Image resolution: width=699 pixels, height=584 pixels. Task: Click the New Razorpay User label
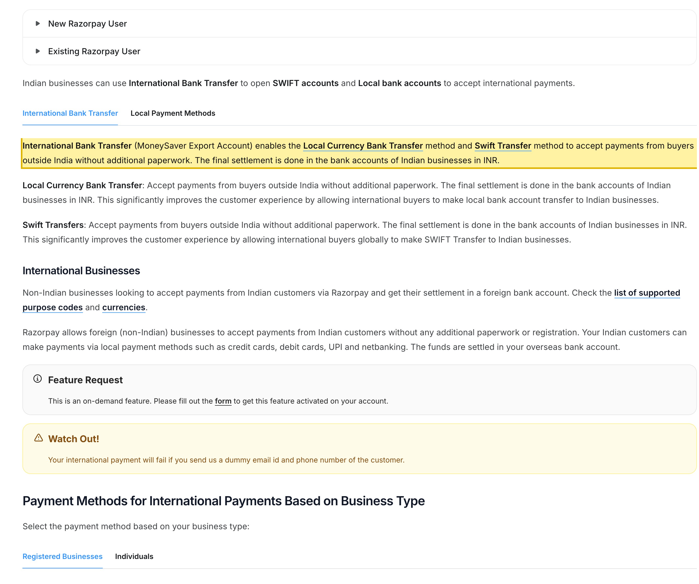click(x=88, y=24)
